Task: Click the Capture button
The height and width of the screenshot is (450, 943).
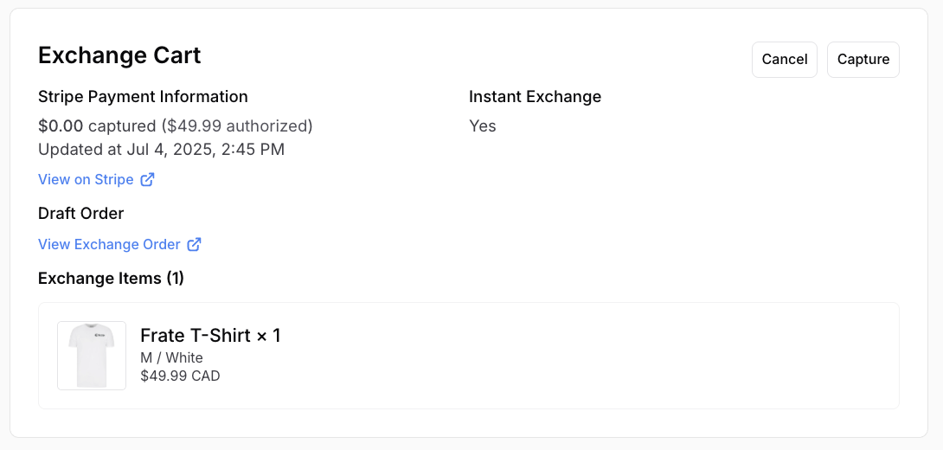Action: (863, 60)
